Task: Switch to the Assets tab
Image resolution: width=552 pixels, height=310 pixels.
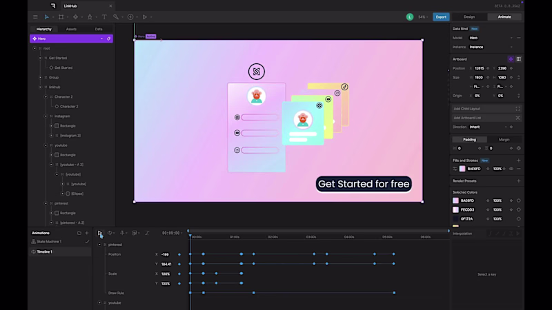Action: (x=71, y=29)
